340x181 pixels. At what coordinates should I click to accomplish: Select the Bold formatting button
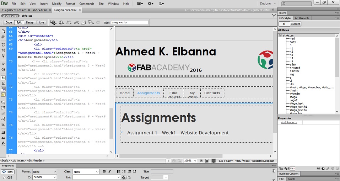click(104, 171)
